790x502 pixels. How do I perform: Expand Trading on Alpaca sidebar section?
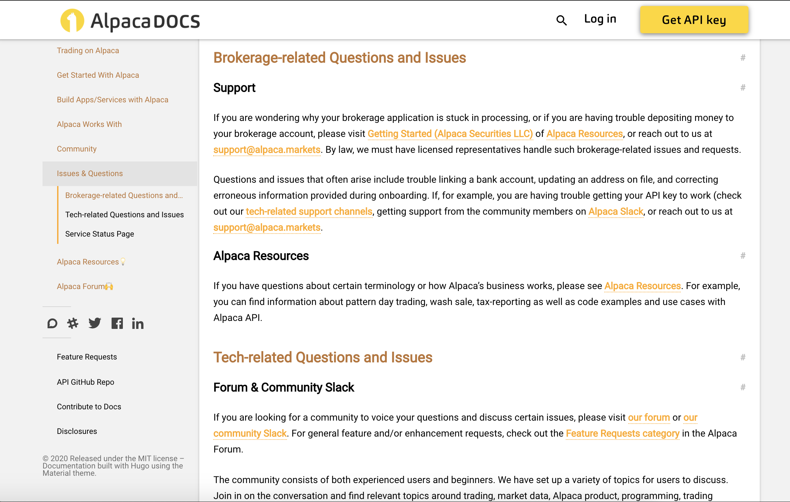pyautogui.click(x=88, y=50)
